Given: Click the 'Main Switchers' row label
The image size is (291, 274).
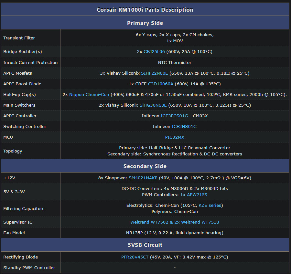Looking at the screenshot, I should point(19,105).
